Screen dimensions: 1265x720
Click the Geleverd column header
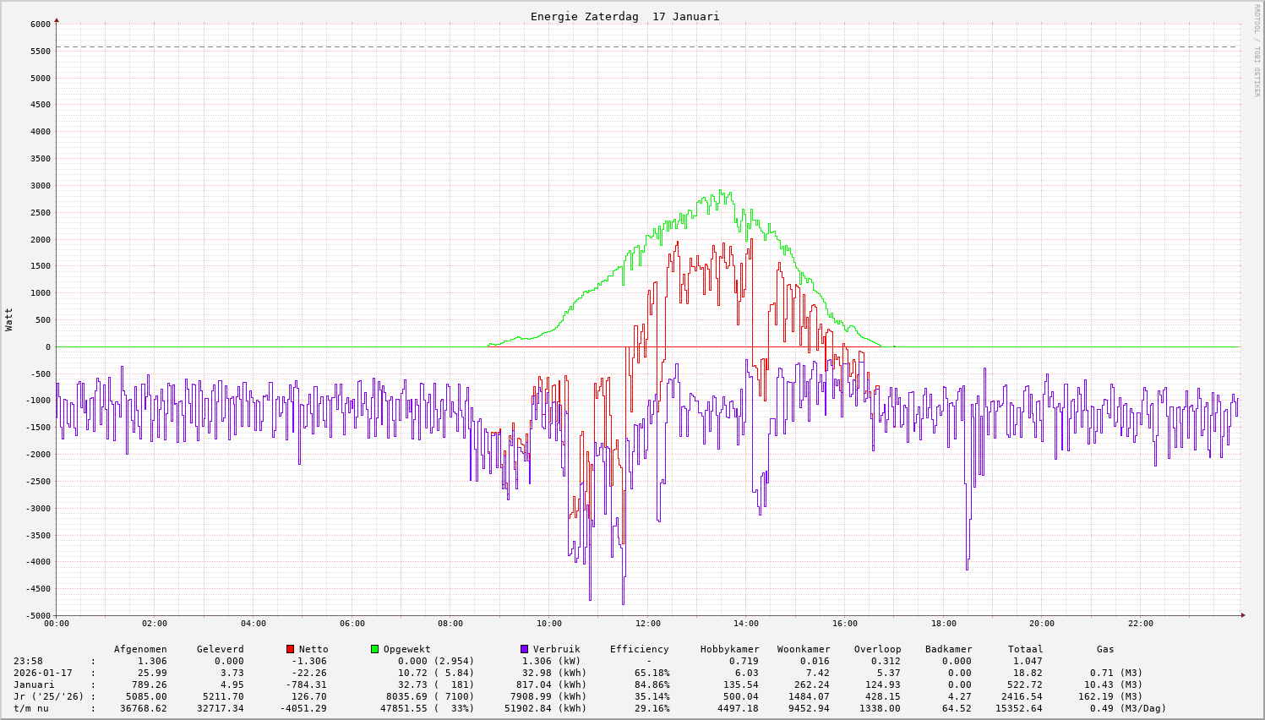220,649
